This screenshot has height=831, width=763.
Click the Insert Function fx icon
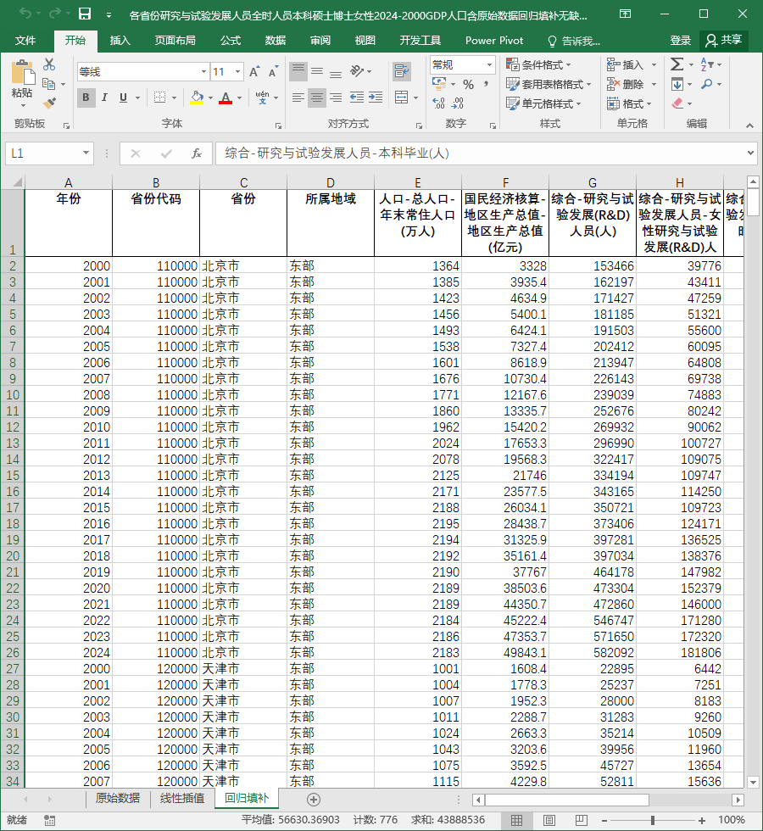click(x=196, y=153)
